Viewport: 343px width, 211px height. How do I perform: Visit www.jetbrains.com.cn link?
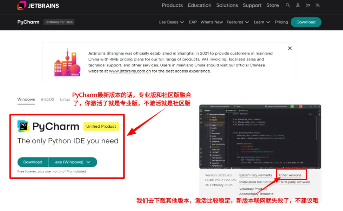pyautogui.click(x=130, y=71)
